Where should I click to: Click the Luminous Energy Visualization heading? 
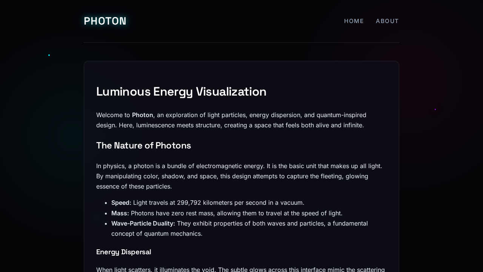(181, 91)
